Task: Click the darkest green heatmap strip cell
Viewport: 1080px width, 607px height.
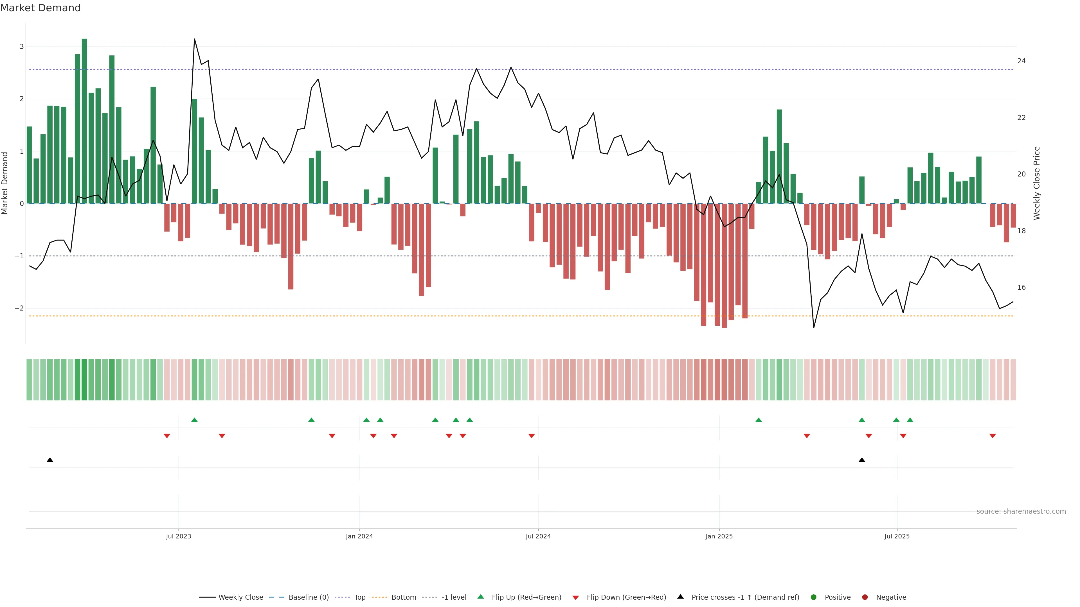Action: tap(84, 380)
